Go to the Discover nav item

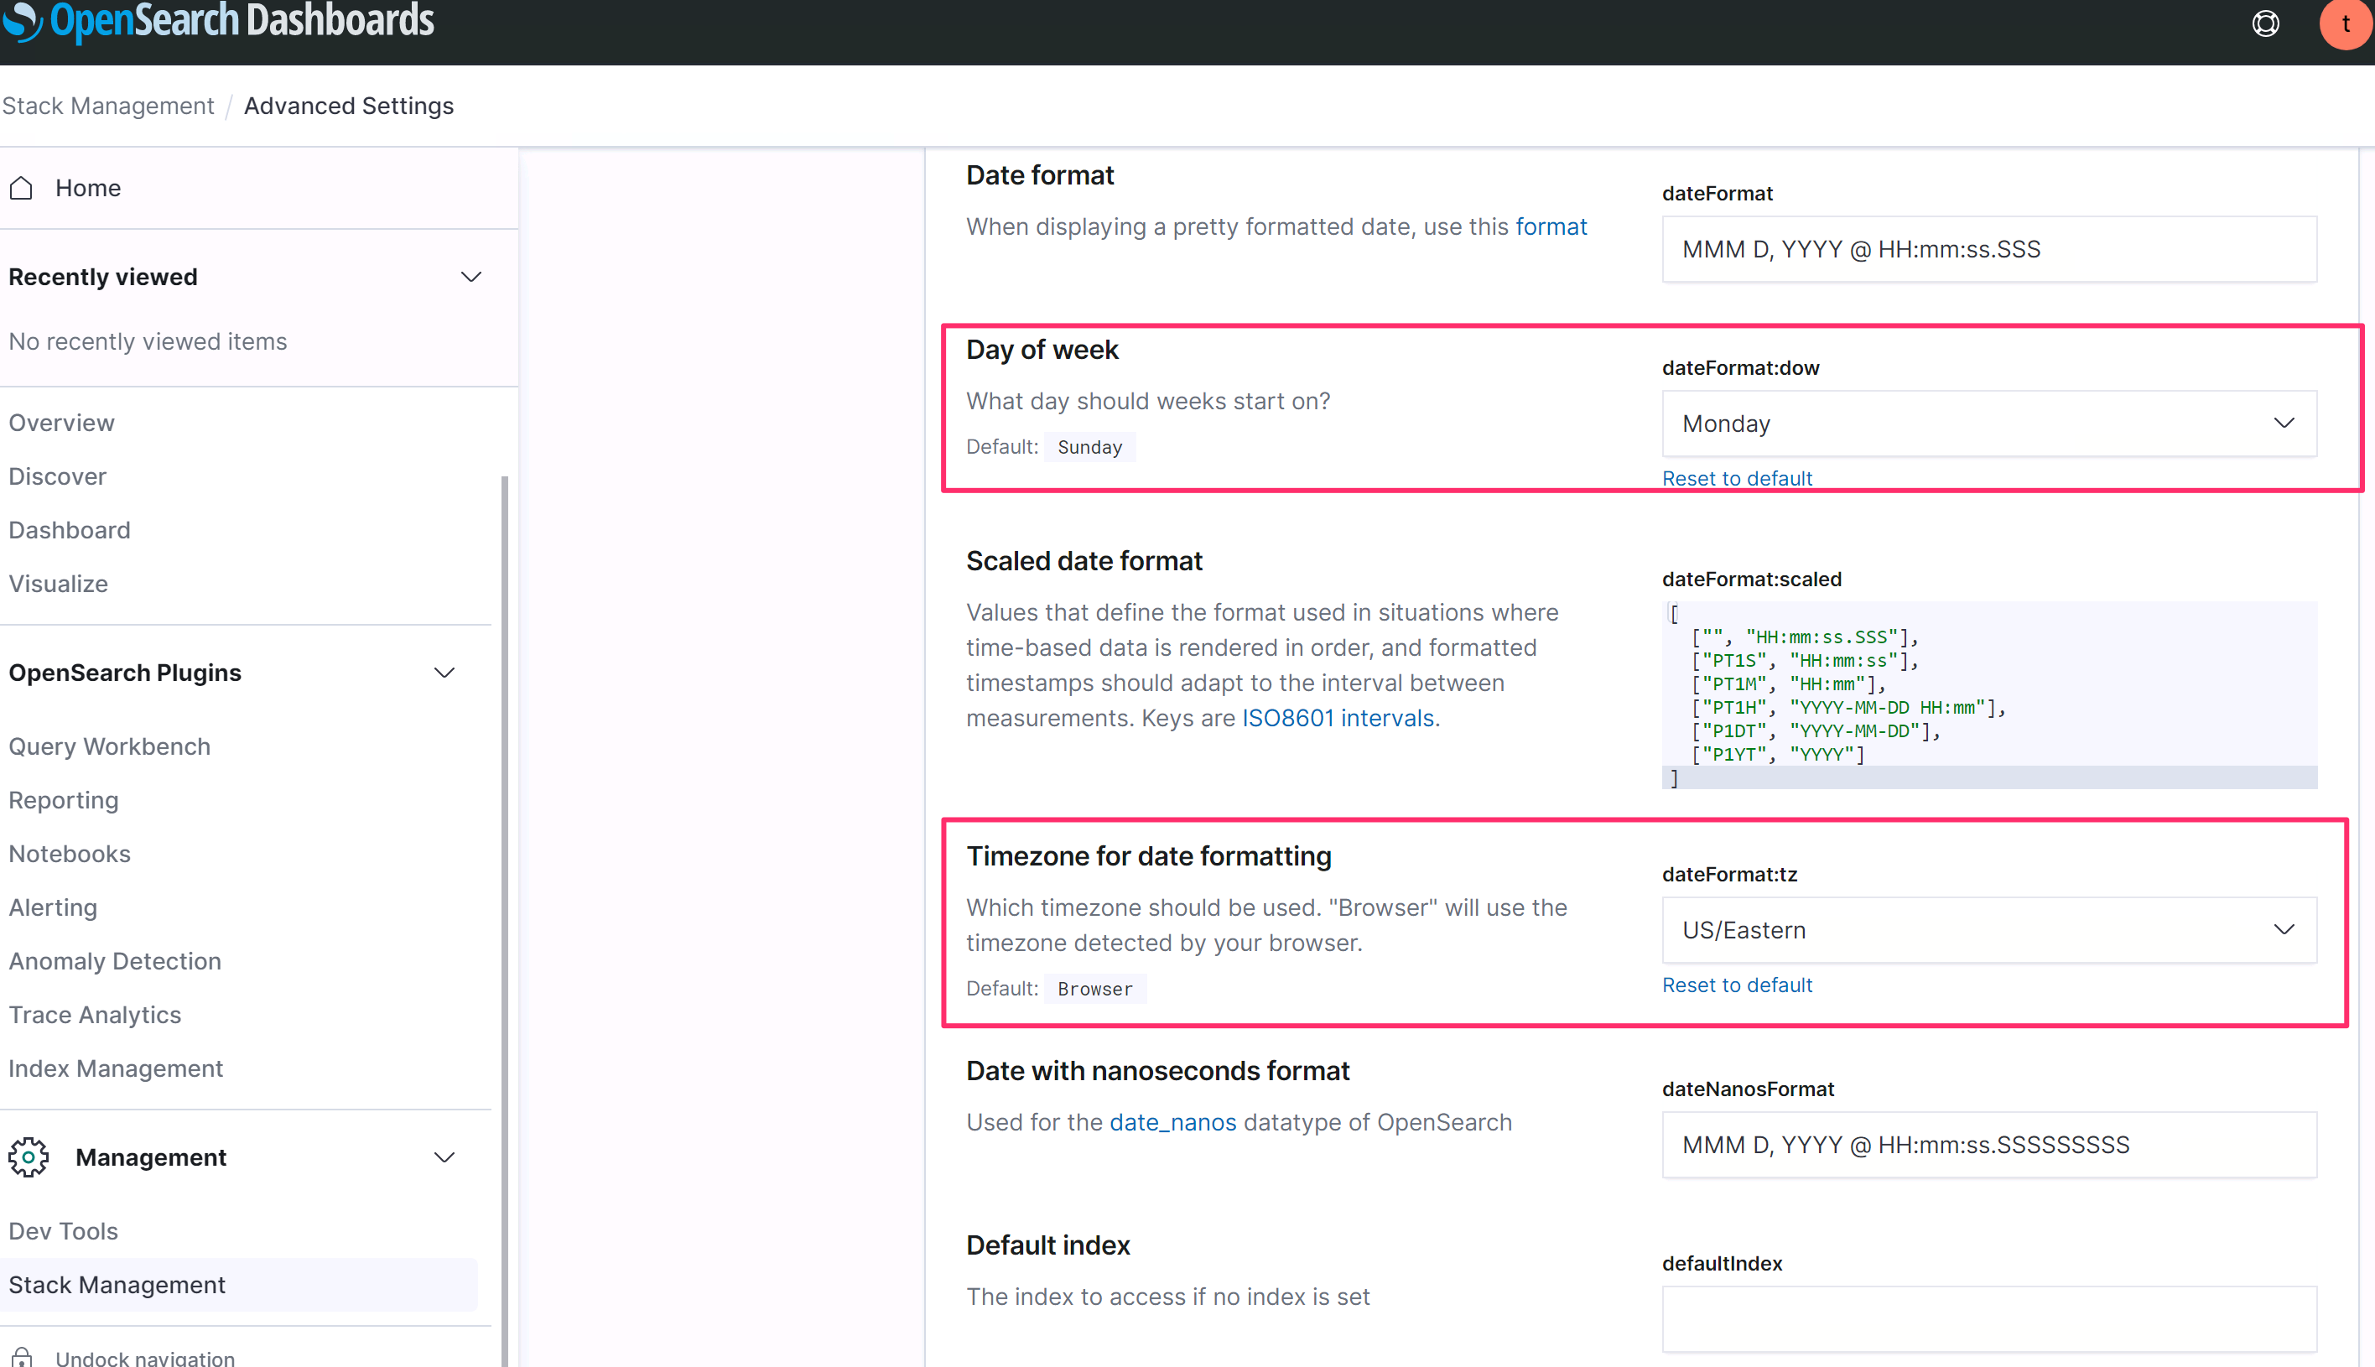pyautogui.click(x=57, y=476)
